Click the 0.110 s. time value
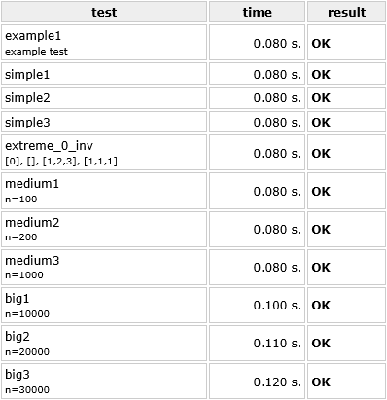This screenshot has width=387, height=400. (277, 344)
